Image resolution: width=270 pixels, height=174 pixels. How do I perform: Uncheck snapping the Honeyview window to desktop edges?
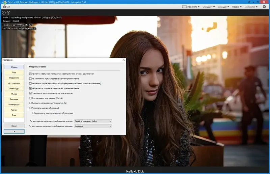coord(30,74)
